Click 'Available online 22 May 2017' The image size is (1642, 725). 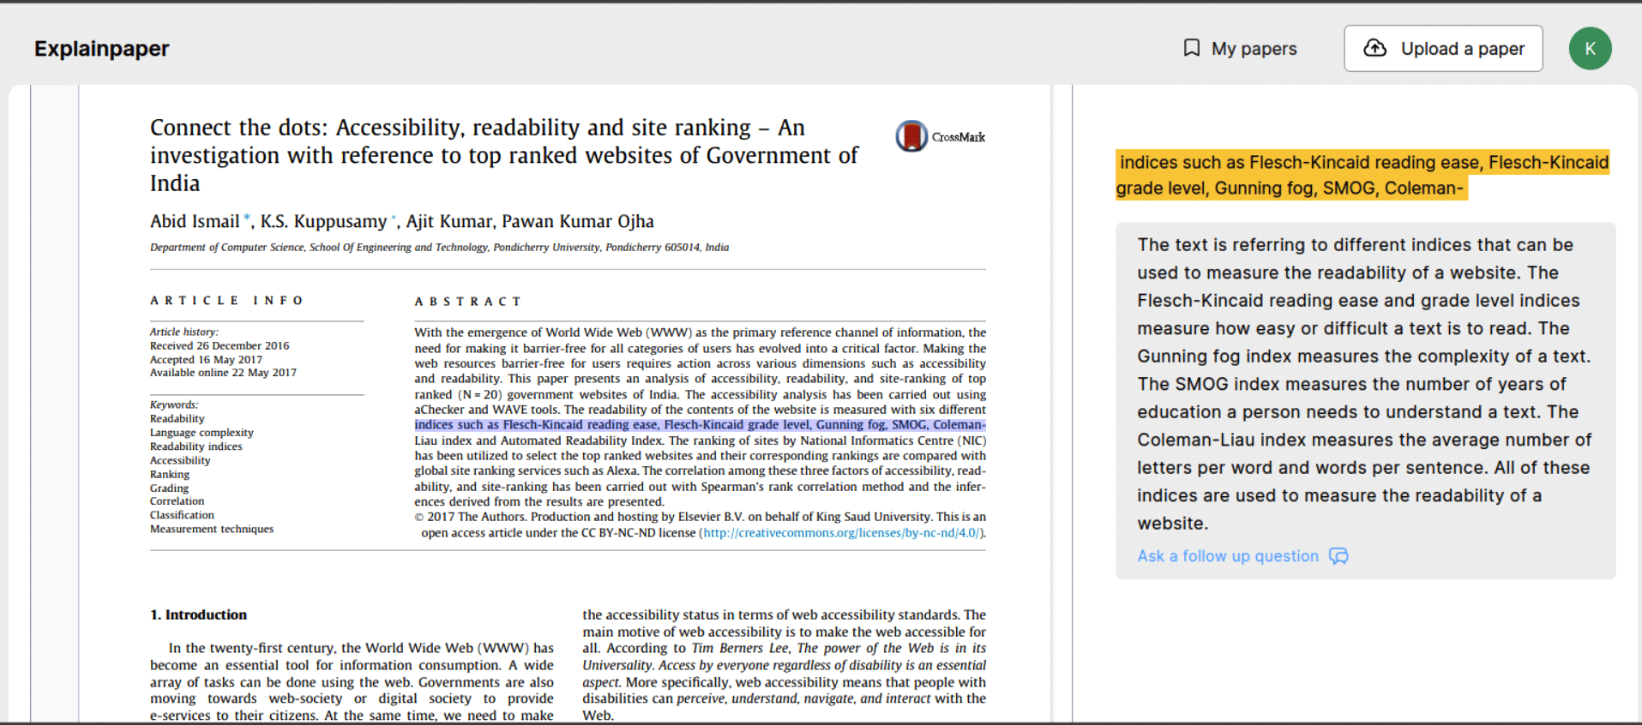(x=223, y=373)
